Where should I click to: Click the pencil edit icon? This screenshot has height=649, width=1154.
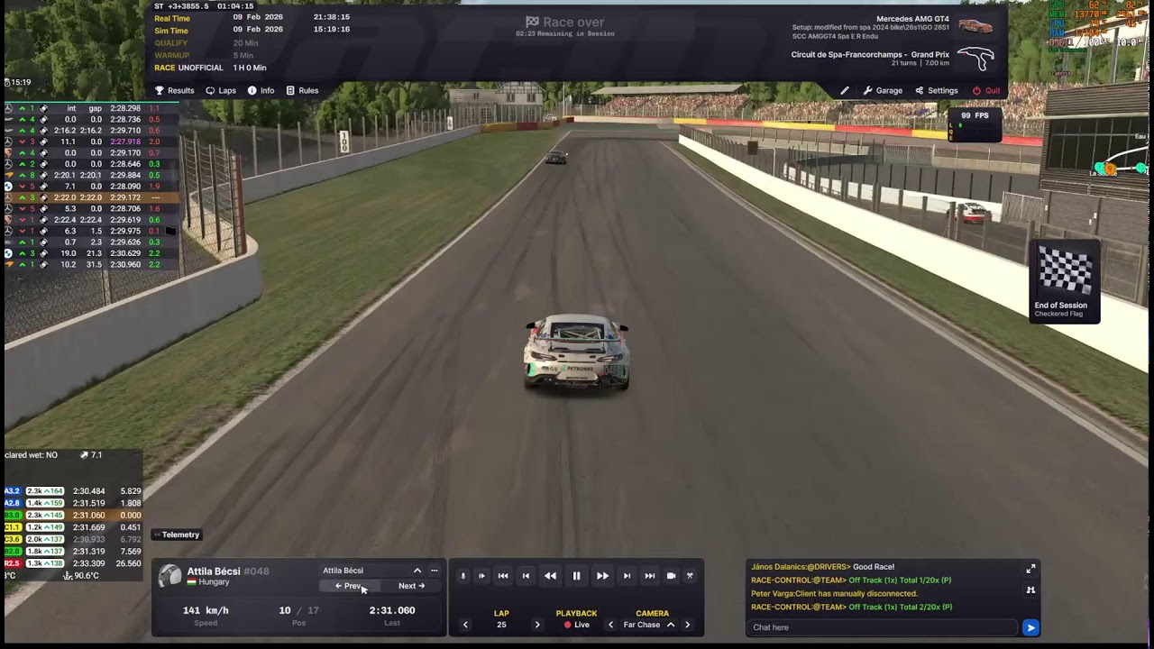(845, 90)
